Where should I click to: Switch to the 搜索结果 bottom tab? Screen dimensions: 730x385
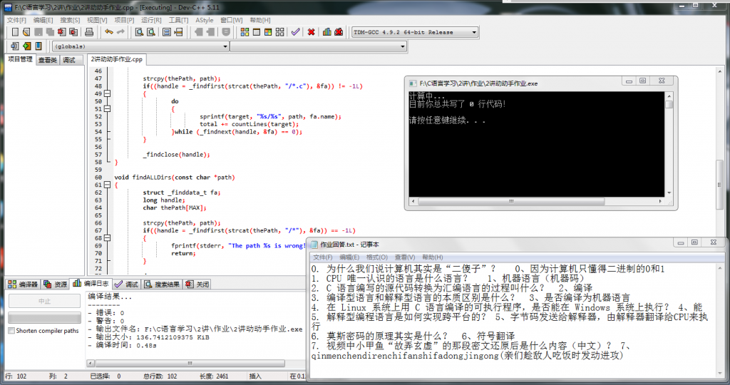pyautogui.click(x=162, y=284)
